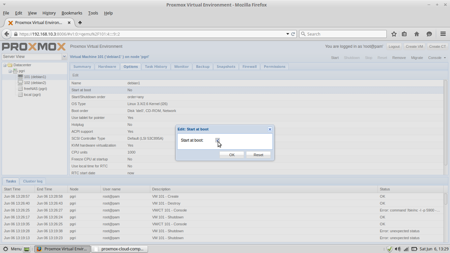This screenshot has height=253, width=450.
Task: Click the Proxmox logo
Action: (34, 46)
